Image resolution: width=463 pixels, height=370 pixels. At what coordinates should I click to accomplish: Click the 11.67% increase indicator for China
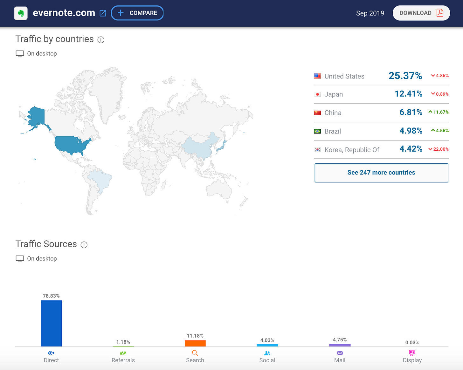tap(439, 112)
